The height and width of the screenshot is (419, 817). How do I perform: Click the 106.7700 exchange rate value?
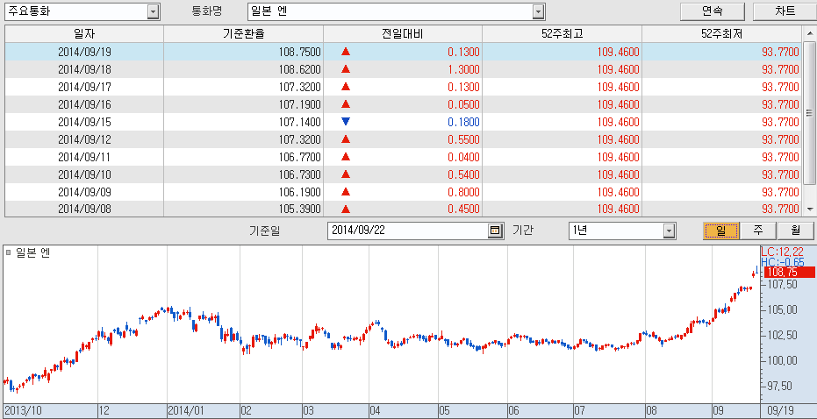(299, 157)
